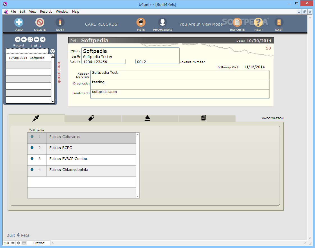Select the Feline: Calicivirus vaccination row

82,138
